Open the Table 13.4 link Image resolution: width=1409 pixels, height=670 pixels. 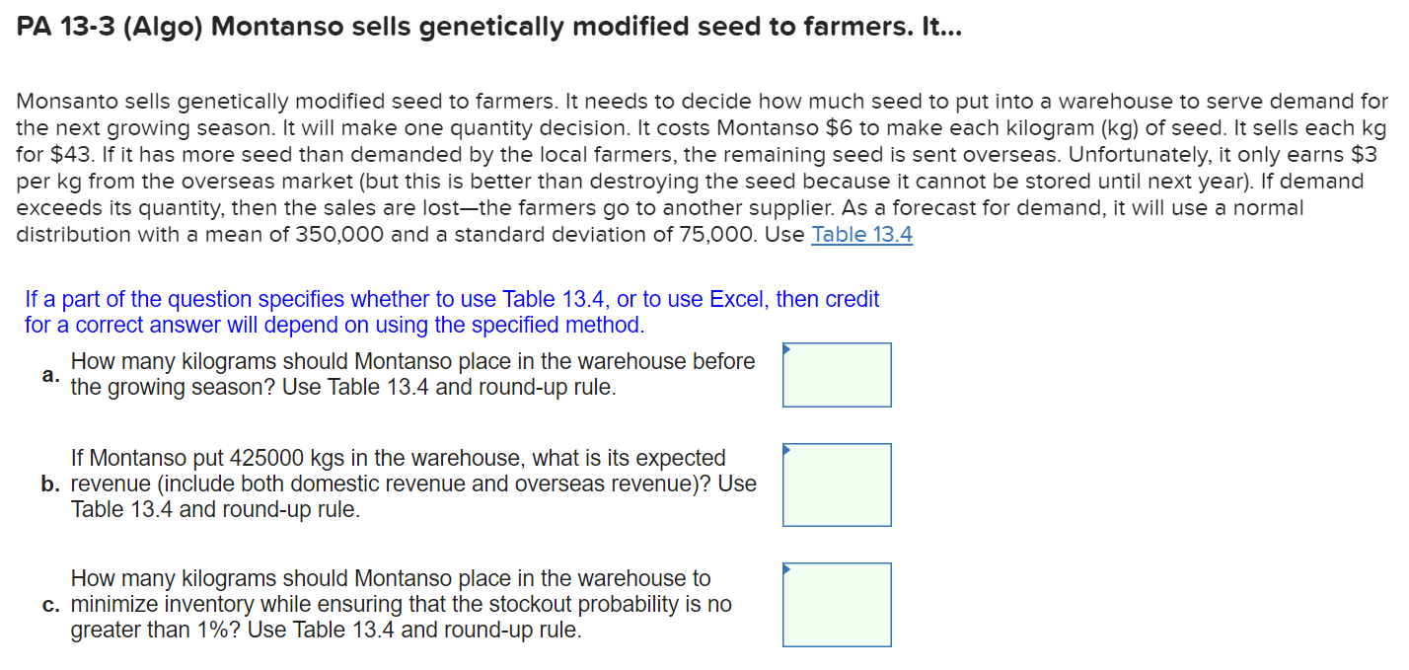pyautogui.click(x=861, y=234)
